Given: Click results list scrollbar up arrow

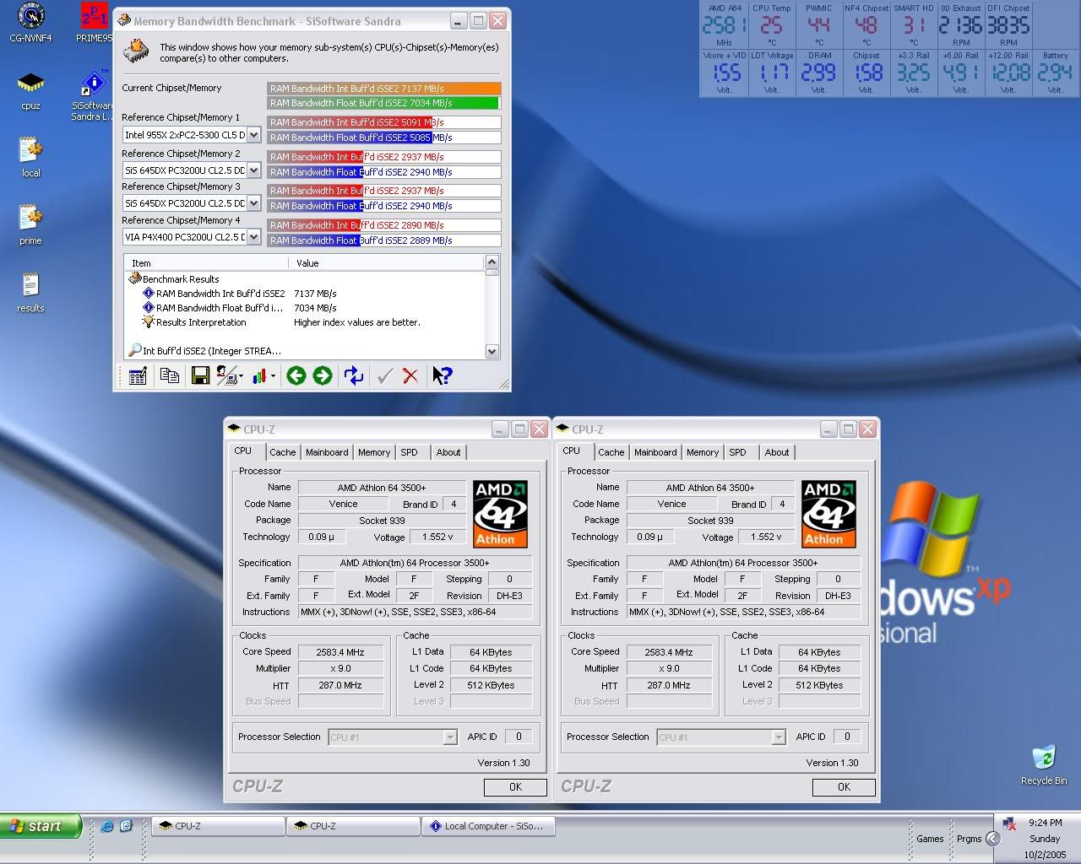Looking at the screenshot, I should pyautogui.click(x=492, y=262).
